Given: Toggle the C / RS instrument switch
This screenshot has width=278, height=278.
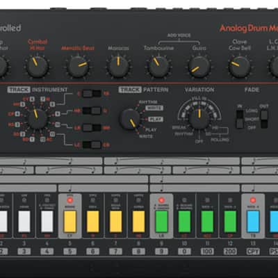Looking at the screenshot, I should 92,94.
